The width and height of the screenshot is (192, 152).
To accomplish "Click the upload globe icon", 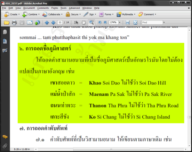I will 37,22.
